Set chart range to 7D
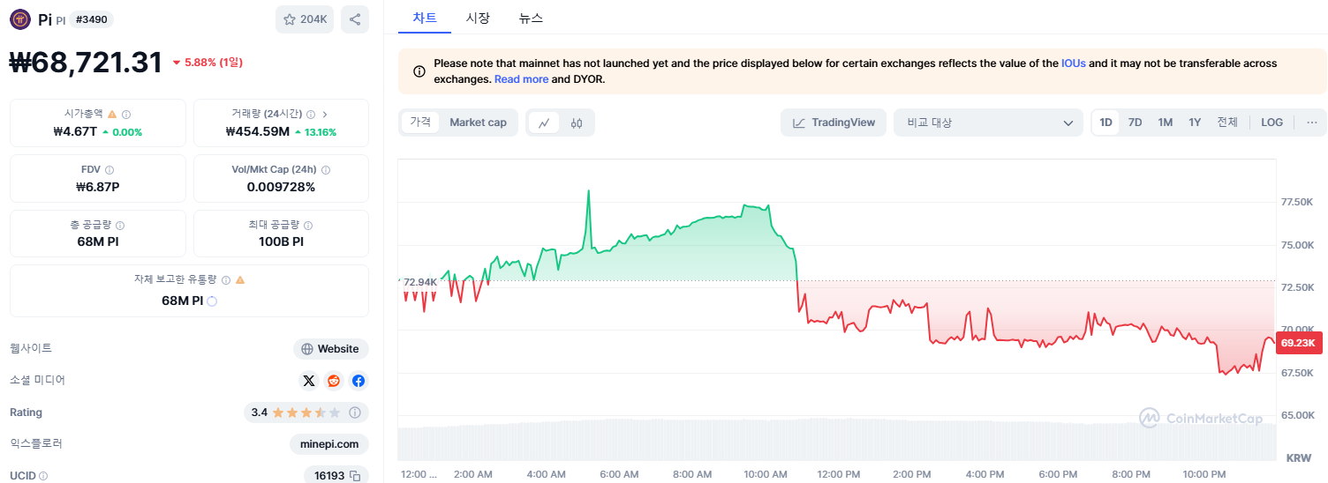The width and height of the screenshot is (1328, 483). (1136, 123)
